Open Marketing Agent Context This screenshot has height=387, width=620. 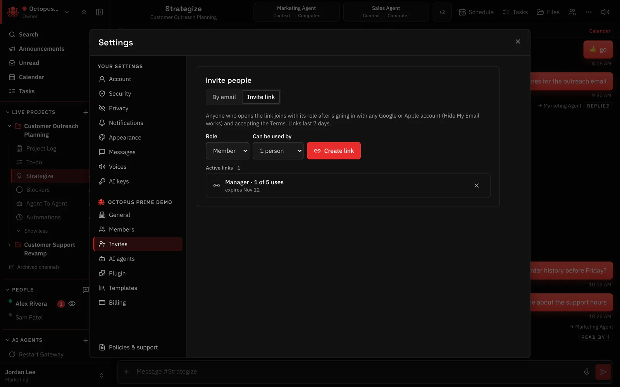click(x=282, y=16)
